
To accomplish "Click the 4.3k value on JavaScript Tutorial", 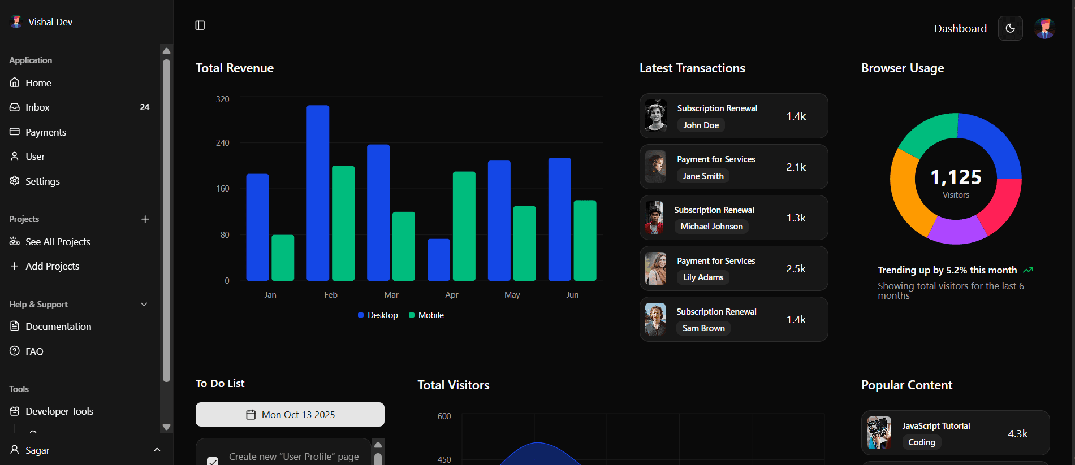I will click(1018, 433).
